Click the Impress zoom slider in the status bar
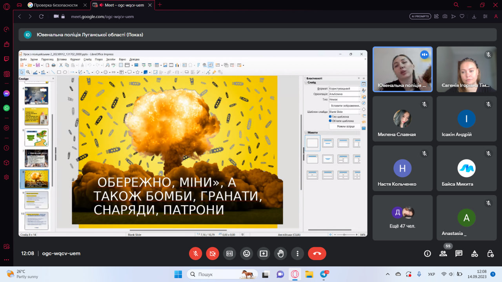This screenshot has width=502, height=282. click(344, 235)
